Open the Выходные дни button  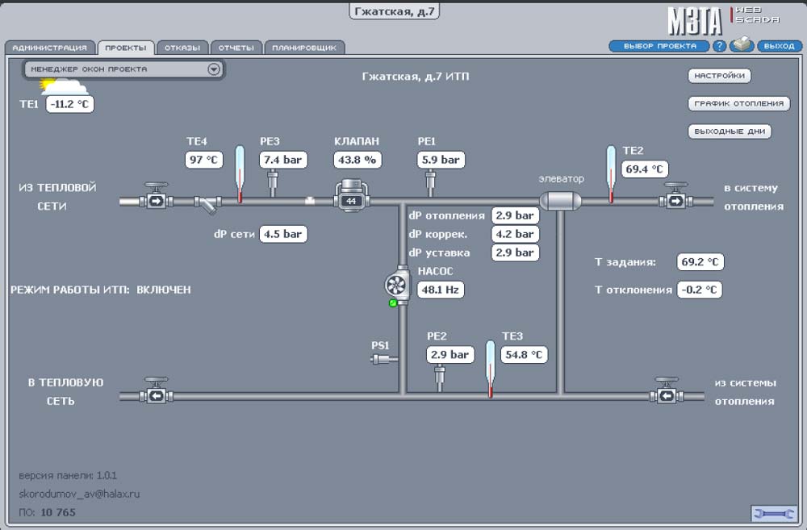(x=730, y=131)
